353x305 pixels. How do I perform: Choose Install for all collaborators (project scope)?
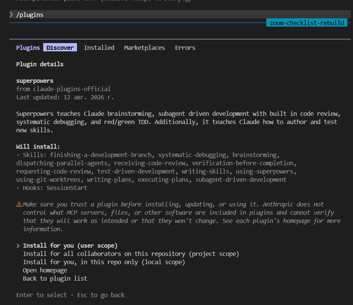(131, 254)
